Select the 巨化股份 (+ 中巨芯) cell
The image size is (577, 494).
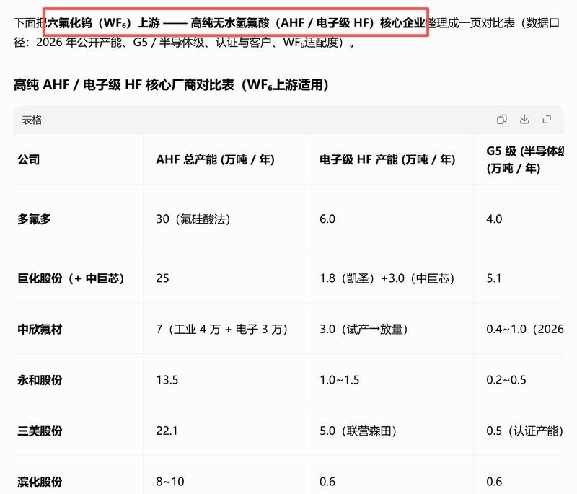(71, 278)
